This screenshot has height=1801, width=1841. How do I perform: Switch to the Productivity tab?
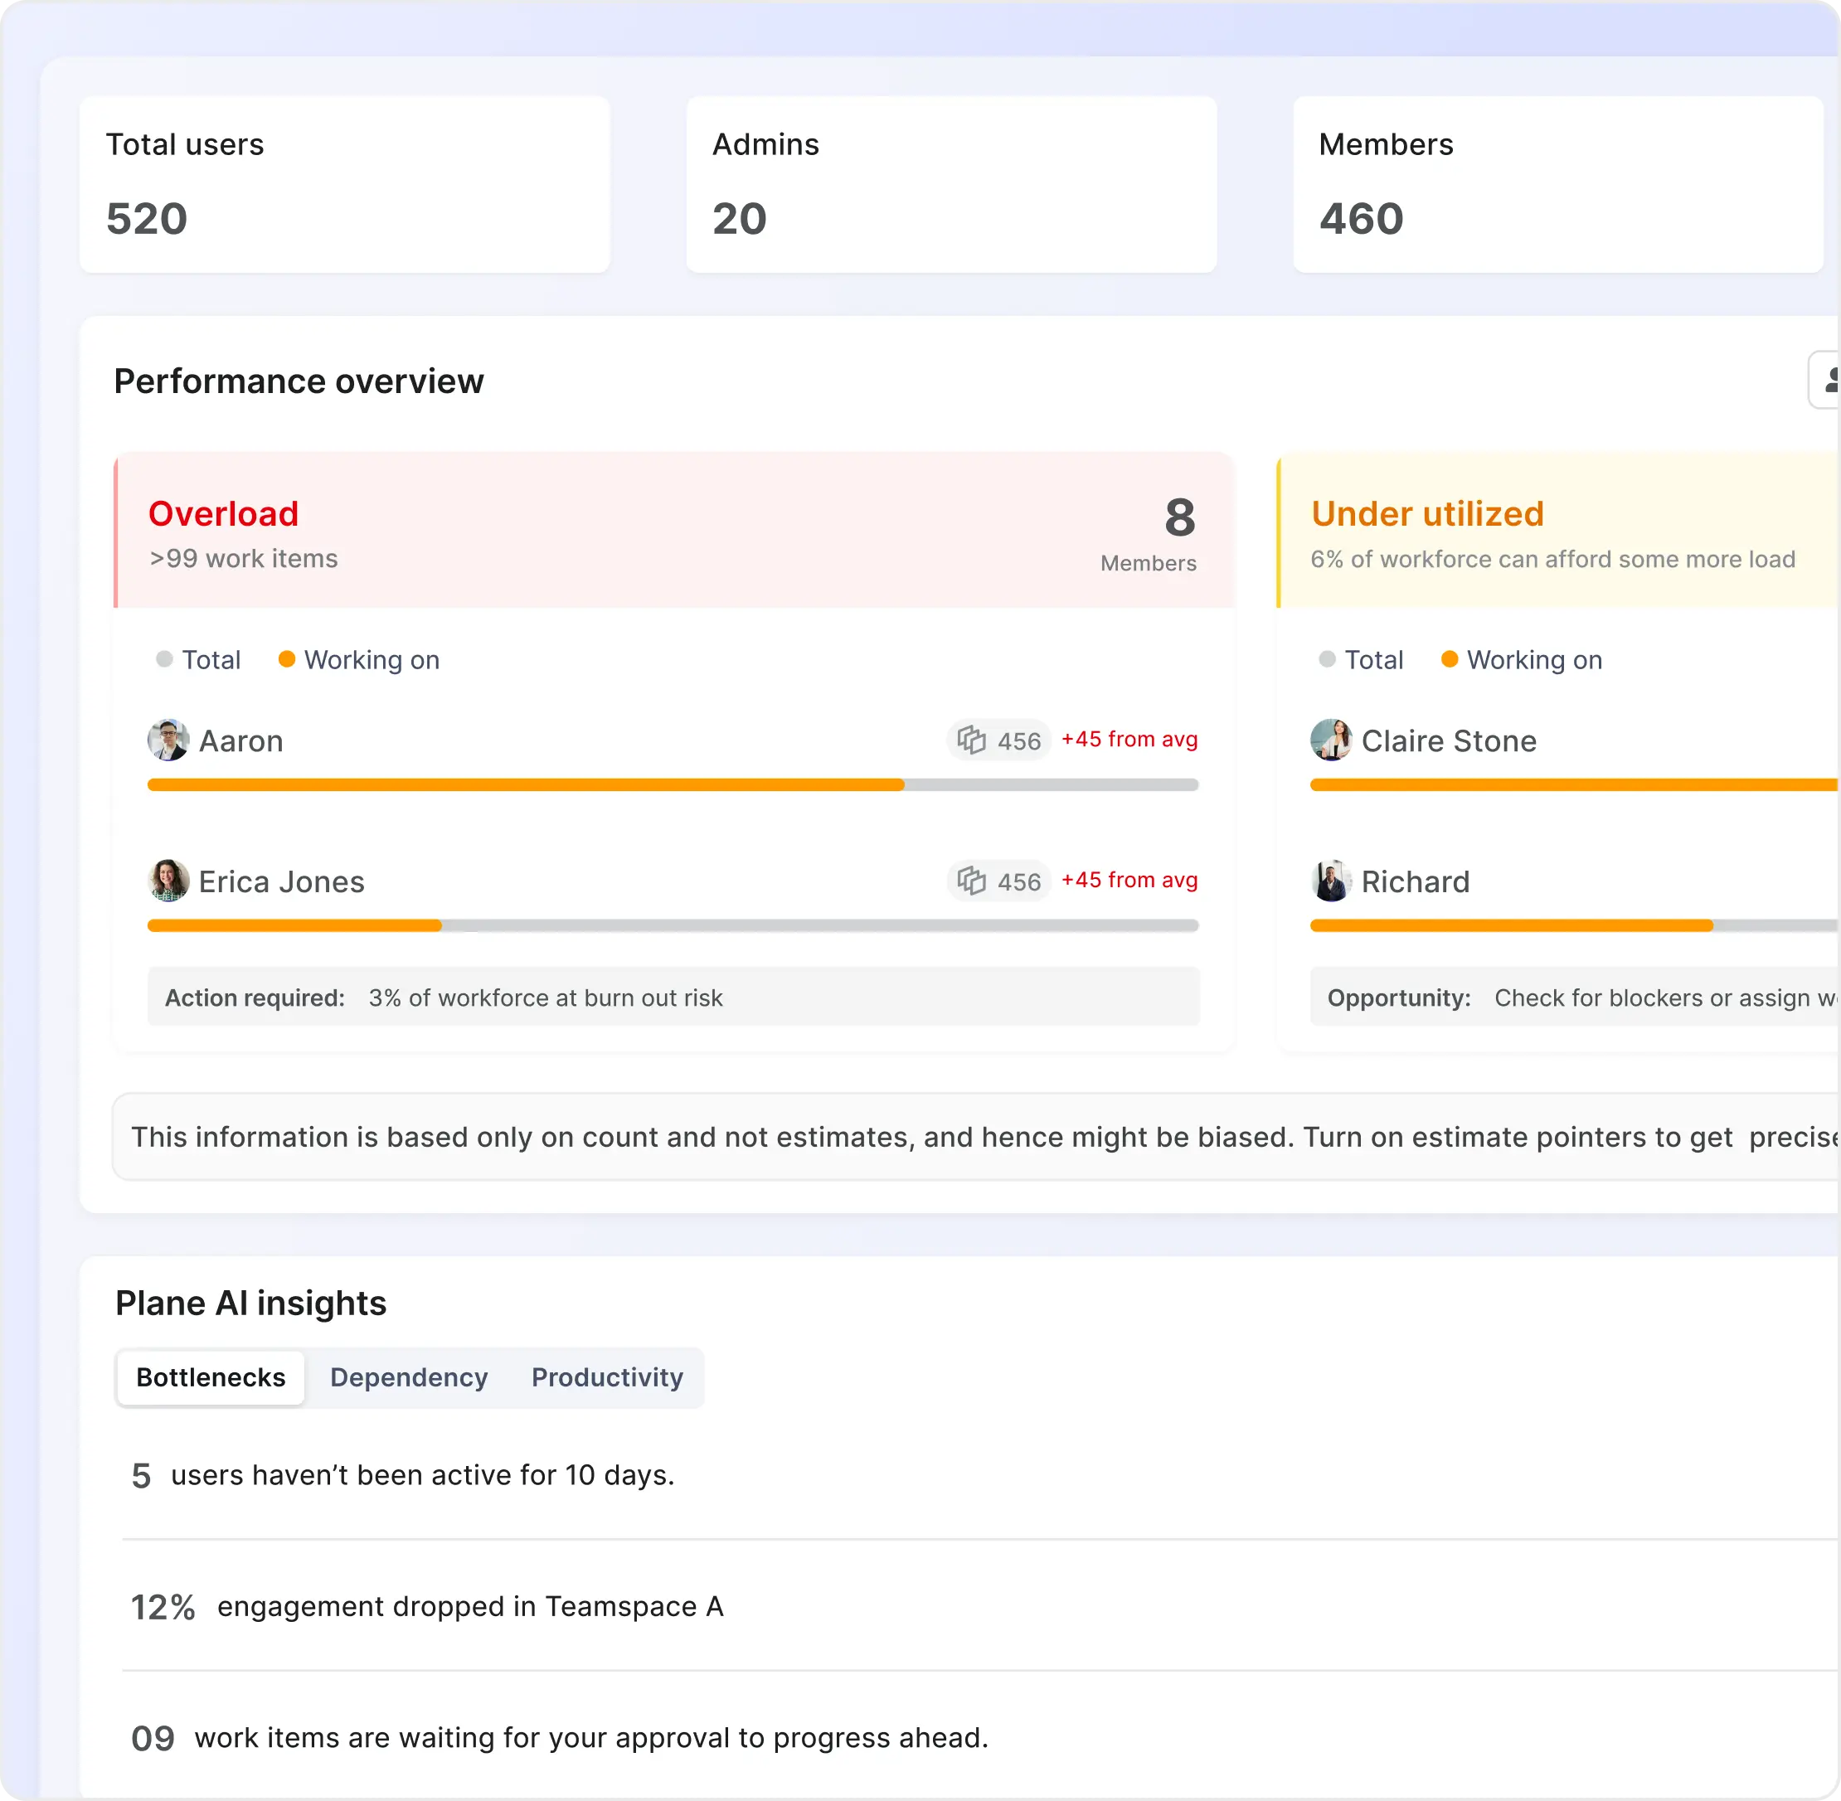tap(606, 1377)
